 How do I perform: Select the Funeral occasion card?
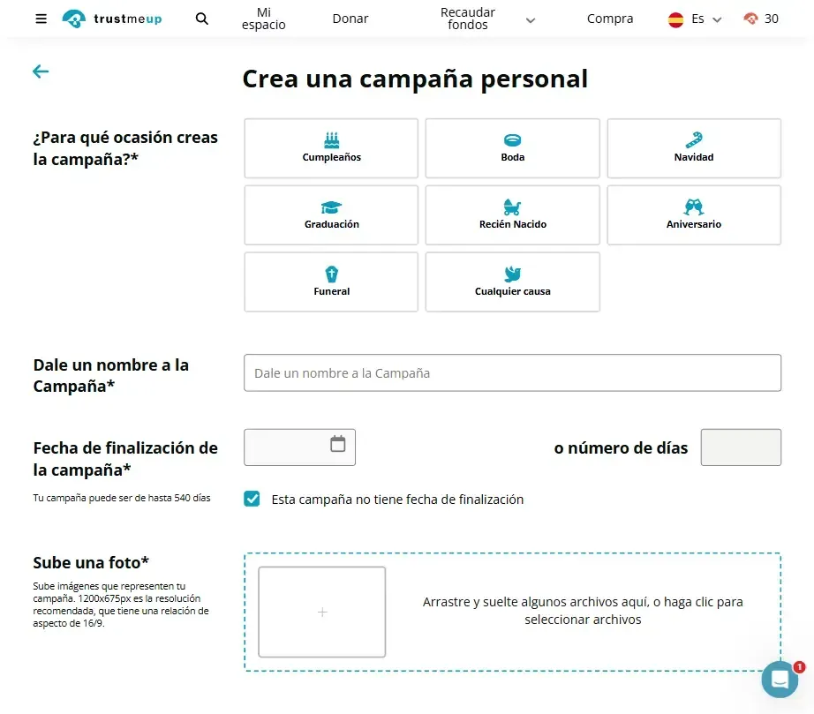coord(331,282)
